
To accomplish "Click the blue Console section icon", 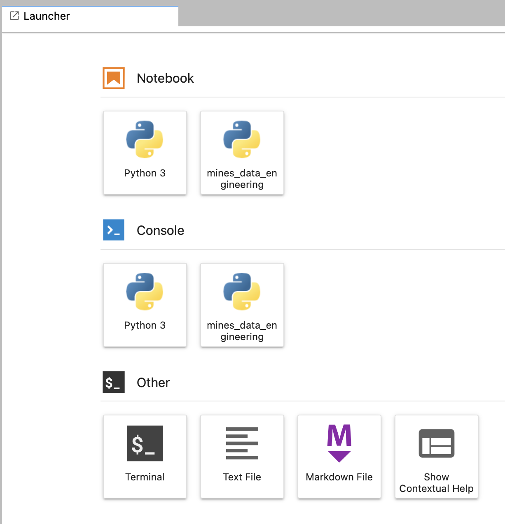I will tap(114, 230).
